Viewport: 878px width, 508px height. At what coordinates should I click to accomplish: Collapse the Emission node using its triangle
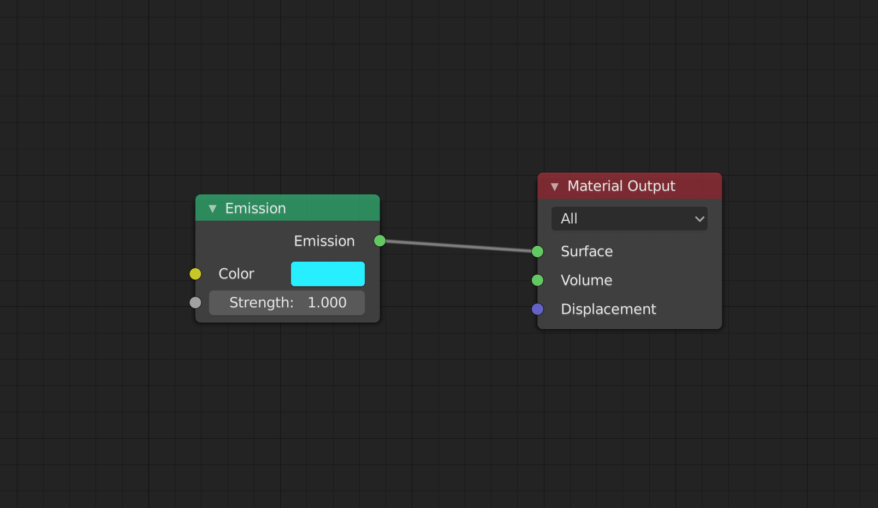click(212, 209)
